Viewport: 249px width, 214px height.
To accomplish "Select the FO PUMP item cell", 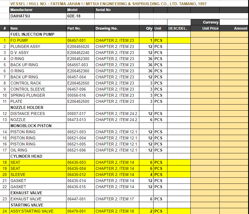I will coord(38,40).
